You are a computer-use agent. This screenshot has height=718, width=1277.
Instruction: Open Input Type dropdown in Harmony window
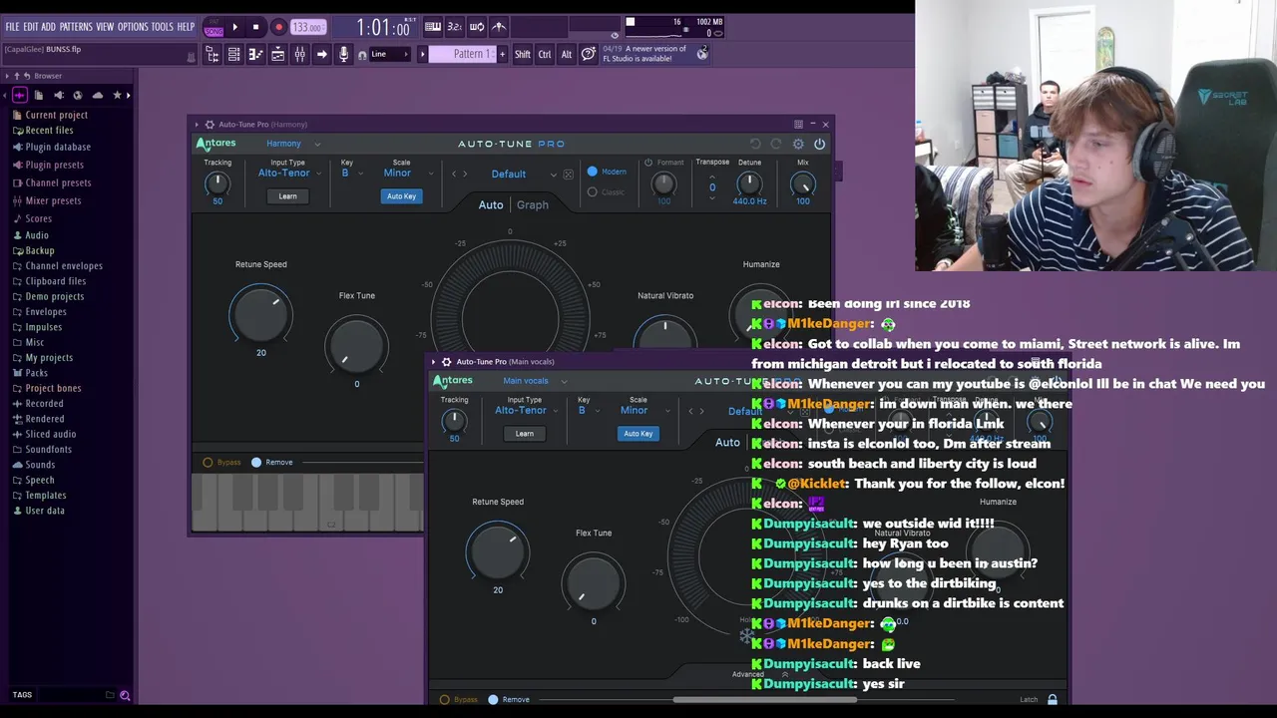coord(289,174)
